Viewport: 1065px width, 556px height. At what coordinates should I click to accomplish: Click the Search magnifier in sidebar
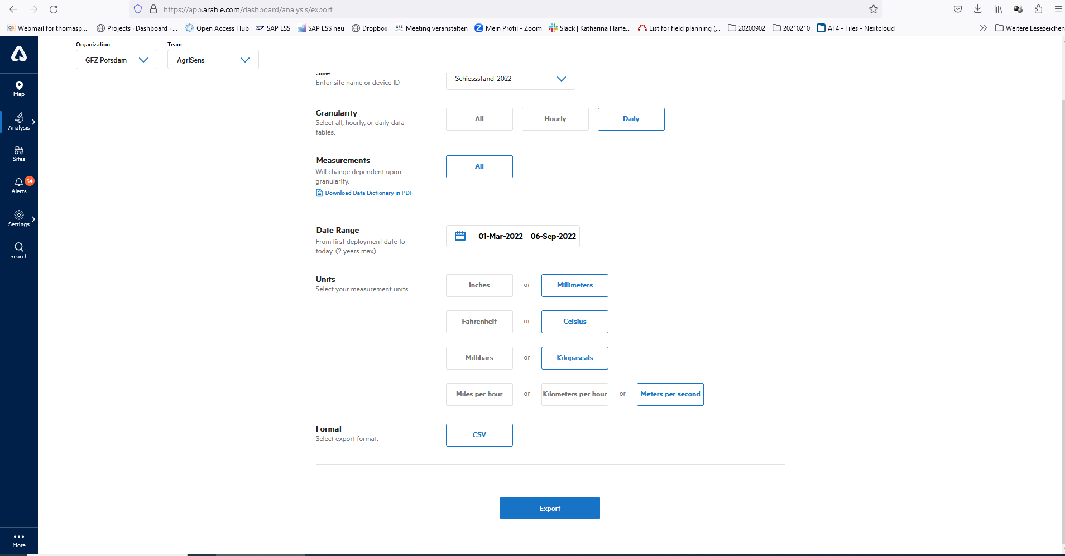point(19,250)
